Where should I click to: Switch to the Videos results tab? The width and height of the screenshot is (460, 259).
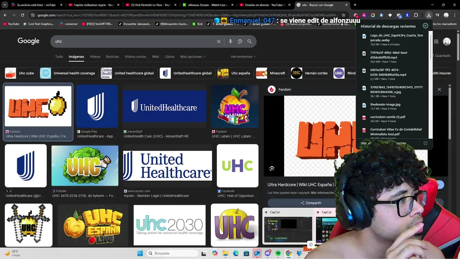click(95, 56)
